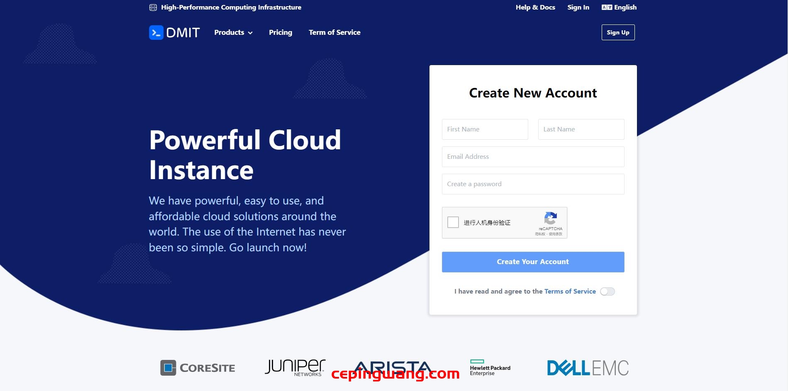Open Term of Service in navigation
788x391 pixels.
click(x=334, y=32)
